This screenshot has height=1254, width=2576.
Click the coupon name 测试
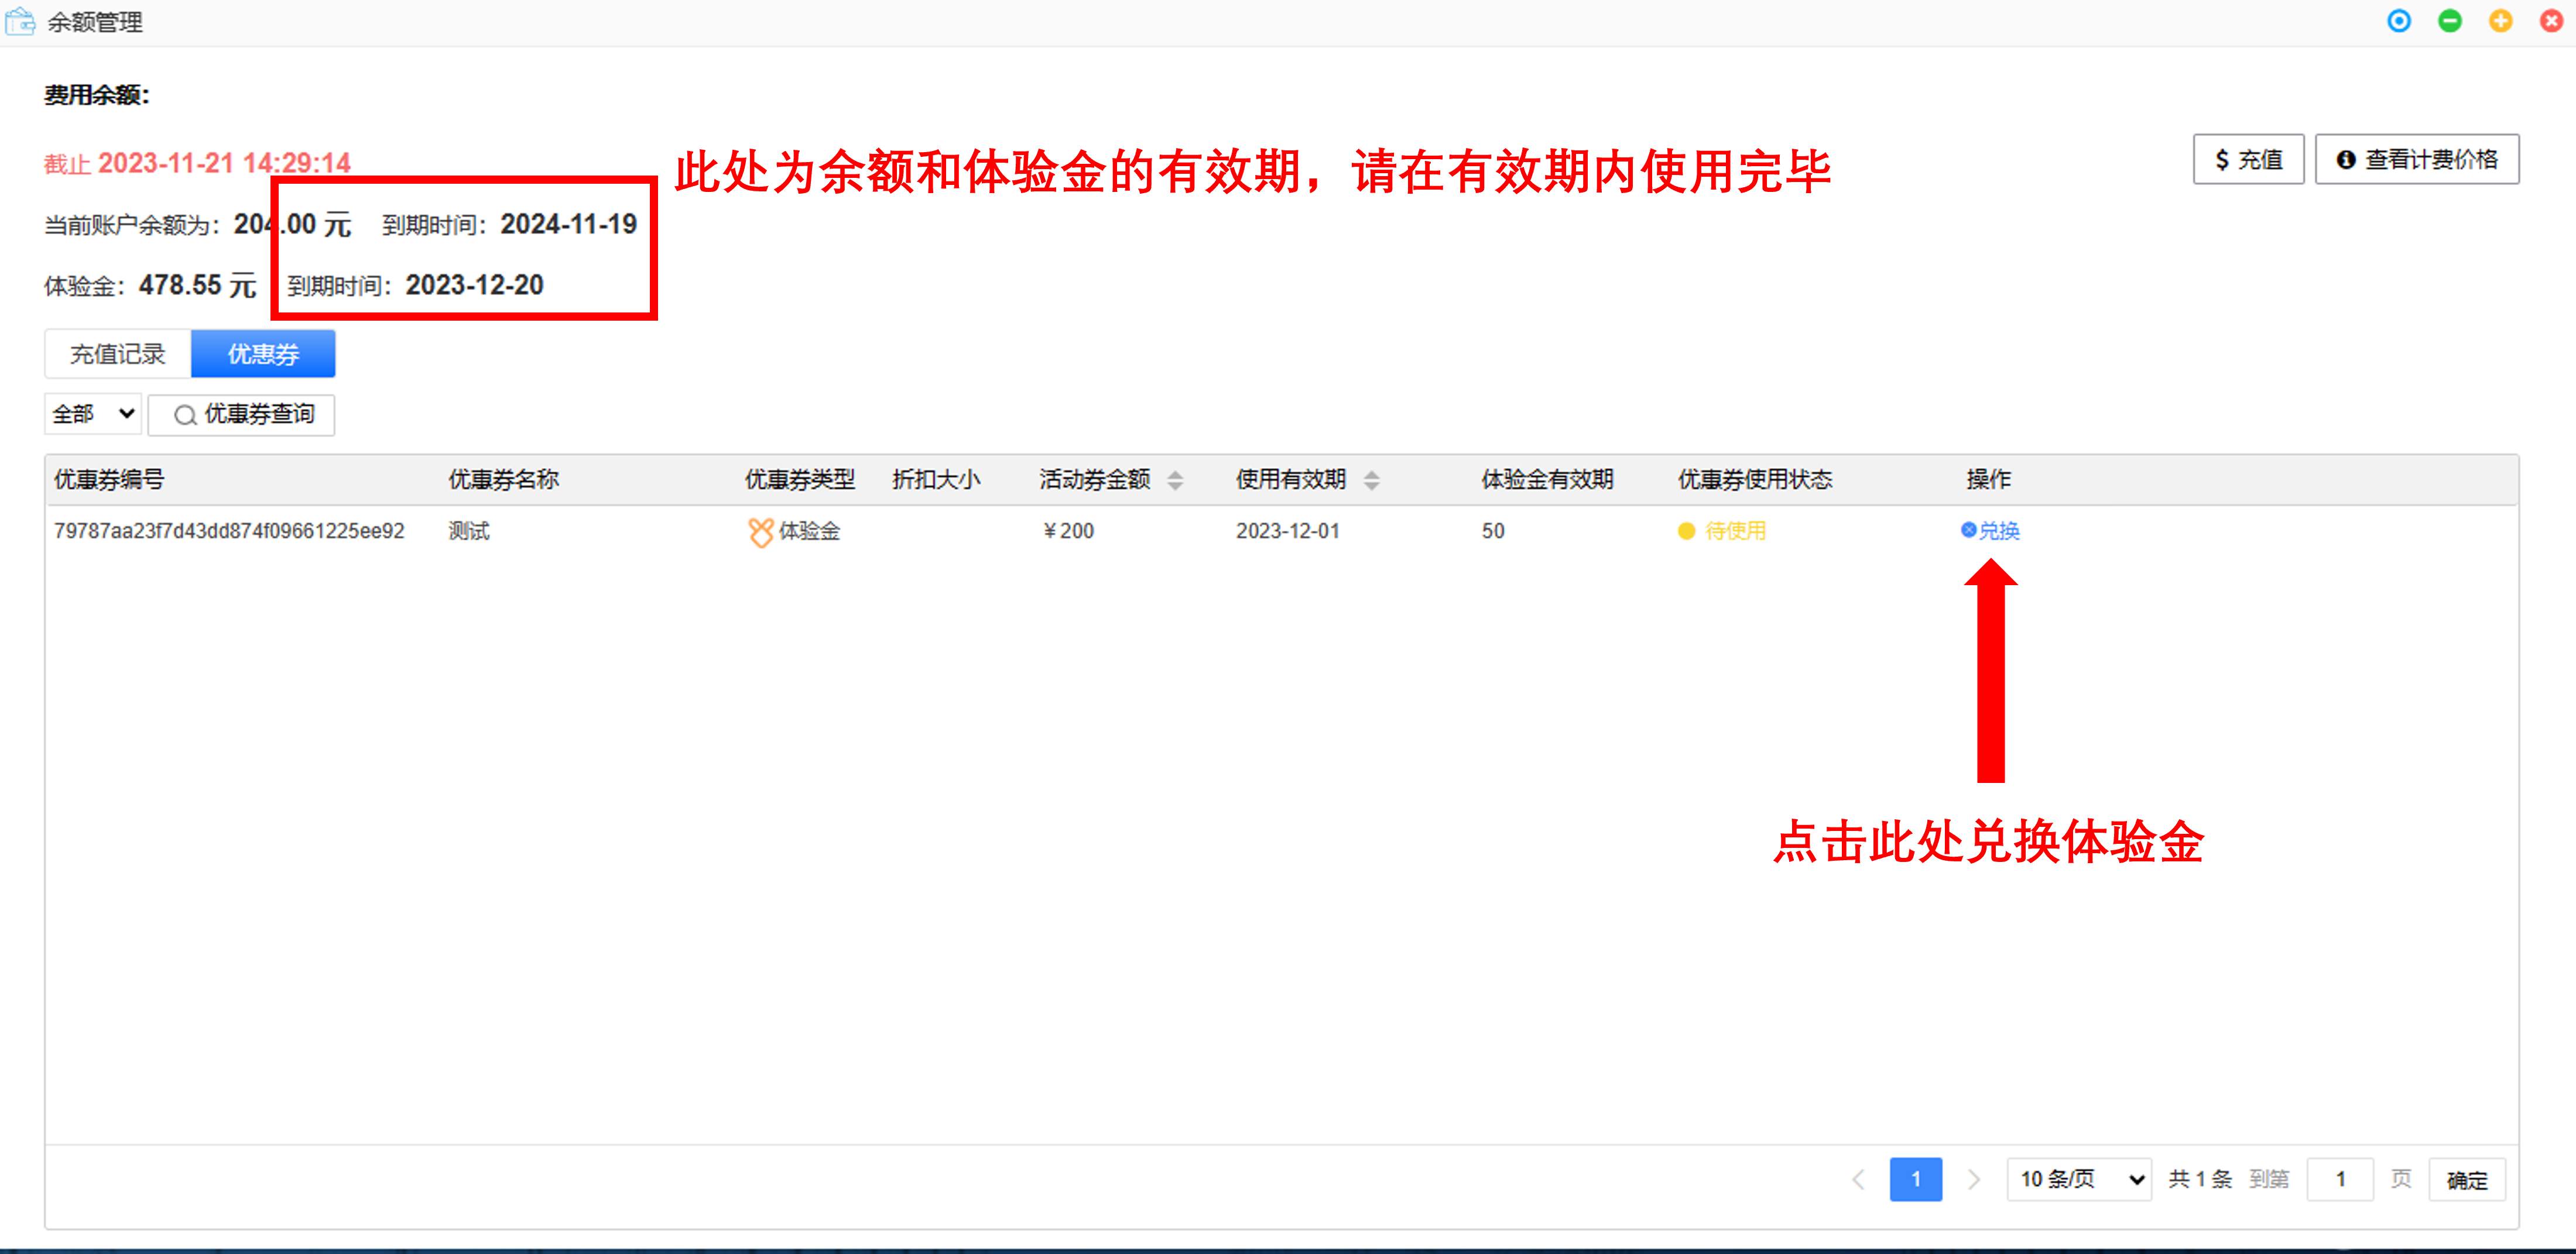pyautogui.click(x=469, y=531)
